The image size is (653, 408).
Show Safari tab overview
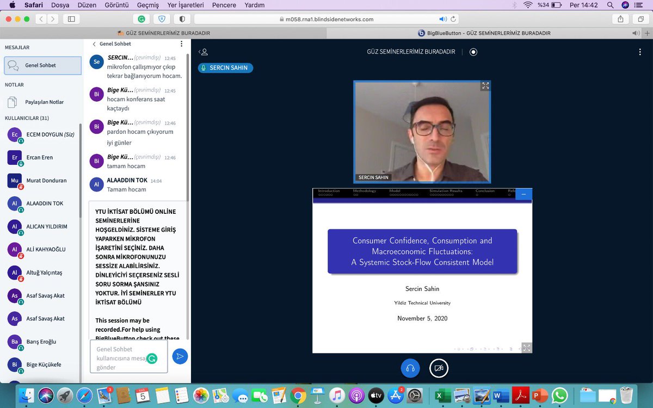click(641, 18)
